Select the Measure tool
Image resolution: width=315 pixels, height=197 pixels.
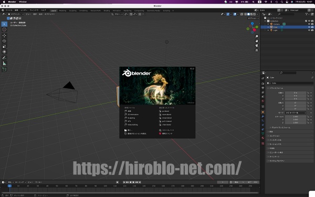[x=4, y=64]
